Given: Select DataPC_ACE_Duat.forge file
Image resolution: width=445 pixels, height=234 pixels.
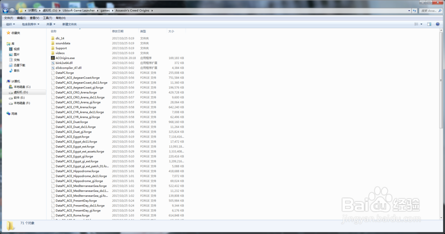Looking at the screenshot, I should coord(72,122).
